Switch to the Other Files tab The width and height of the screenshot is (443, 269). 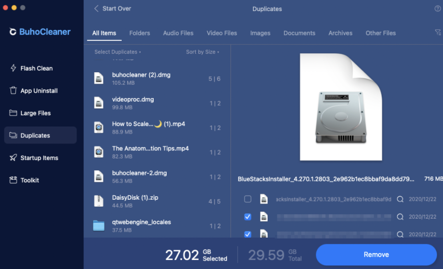(x=381, y=33)
